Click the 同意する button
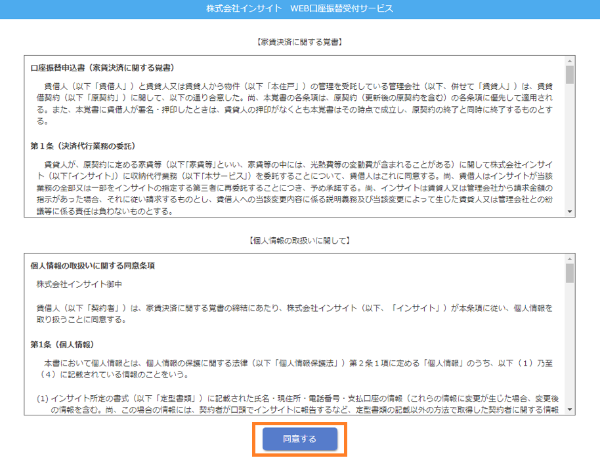This screenshot has height=458, width=600. click(299, 439)
